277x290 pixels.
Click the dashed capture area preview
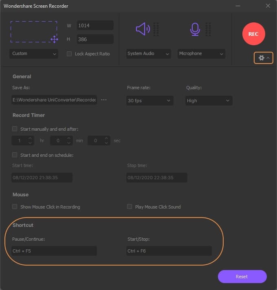[34, 32]
